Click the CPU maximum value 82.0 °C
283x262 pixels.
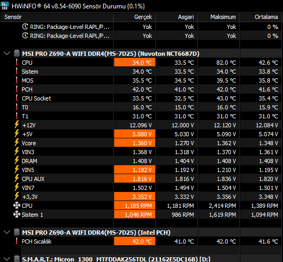tap(226, 63)
